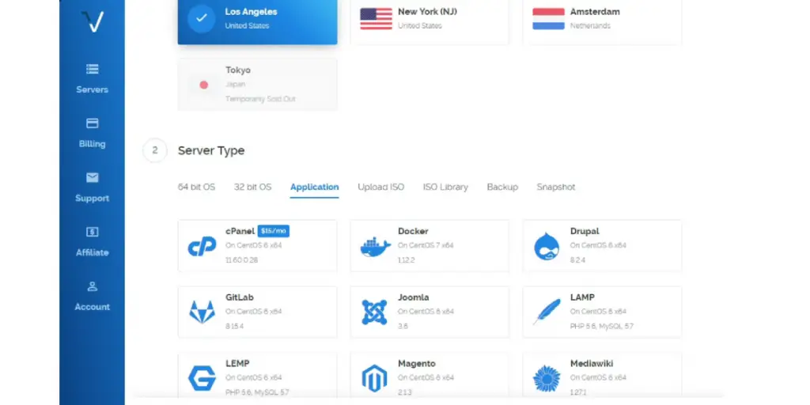Click the Magento application name

(x=417, y=363)
